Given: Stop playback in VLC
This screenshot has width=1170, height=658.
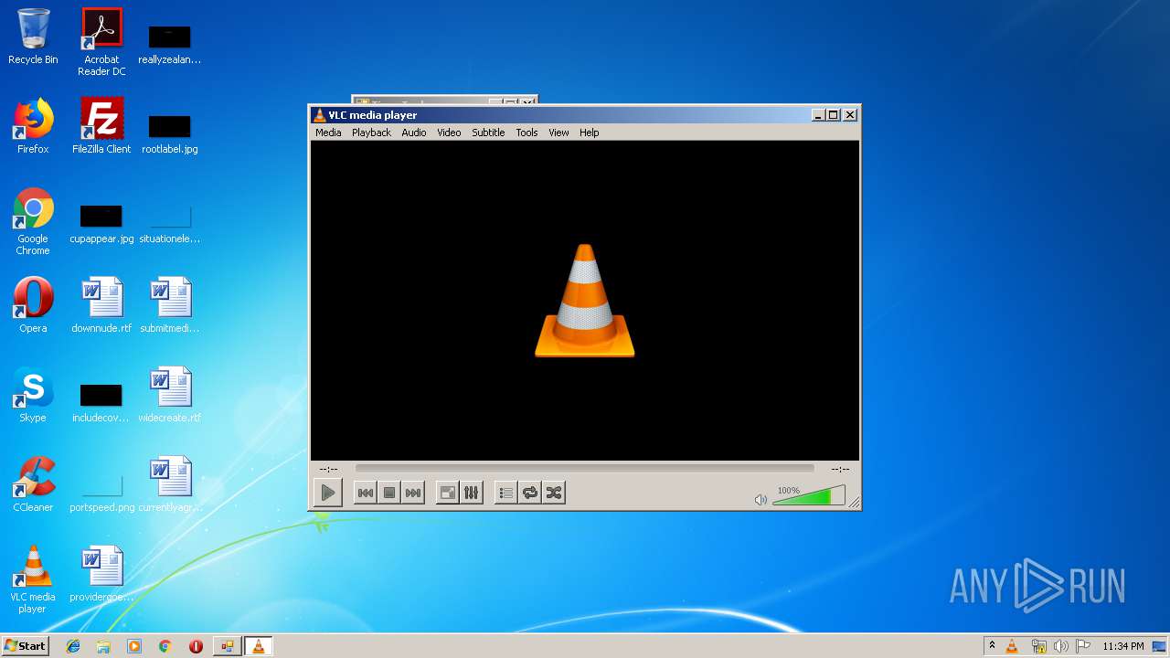Looking at the screenshot, I should (x=389, y=493).
